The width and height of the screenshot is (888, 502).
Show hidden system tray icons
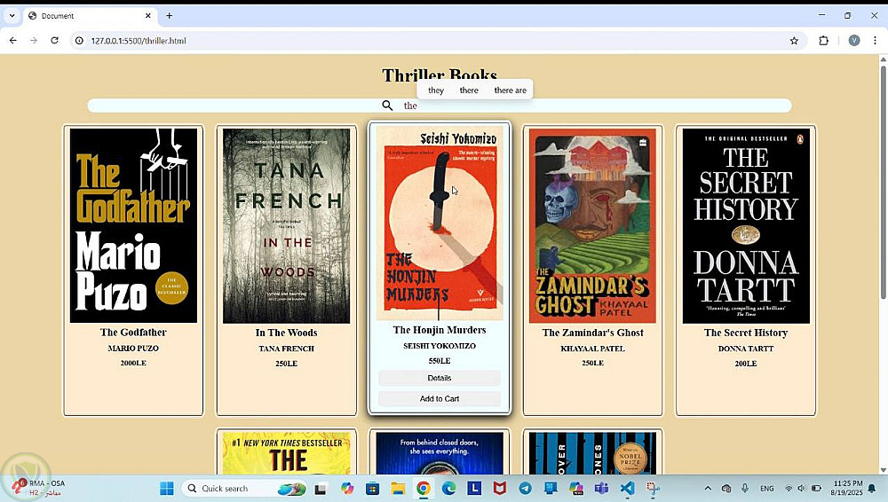(708, 489)
